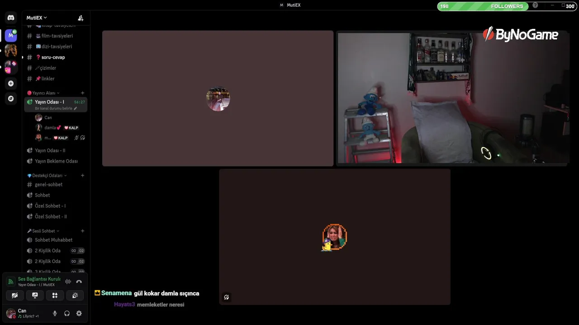Viewport: 579px width, 325px height.
Task: Select user Can in voice channel list
Action: coord(60,118)
